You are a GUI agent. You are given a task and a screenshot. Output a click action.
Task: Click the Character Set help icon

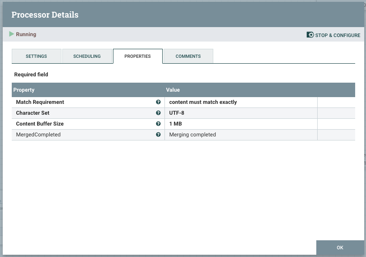point(158,113)
